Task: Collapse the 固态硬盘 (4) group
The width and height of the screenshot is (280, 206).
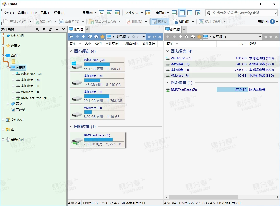Action: coord(71,51)
